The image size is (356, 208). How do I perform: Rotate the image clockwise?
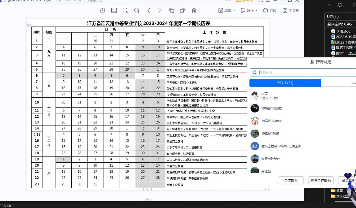point(182,11)
